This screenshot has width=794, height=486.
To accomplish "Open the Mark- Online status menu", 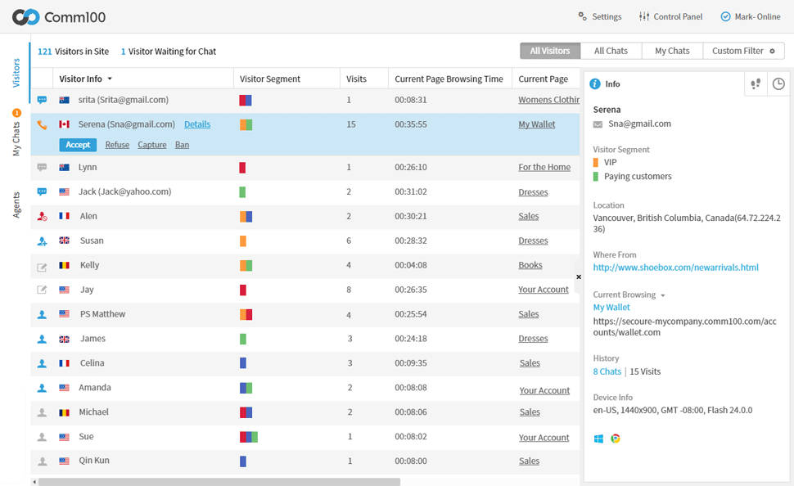I will tap(750, 16).
